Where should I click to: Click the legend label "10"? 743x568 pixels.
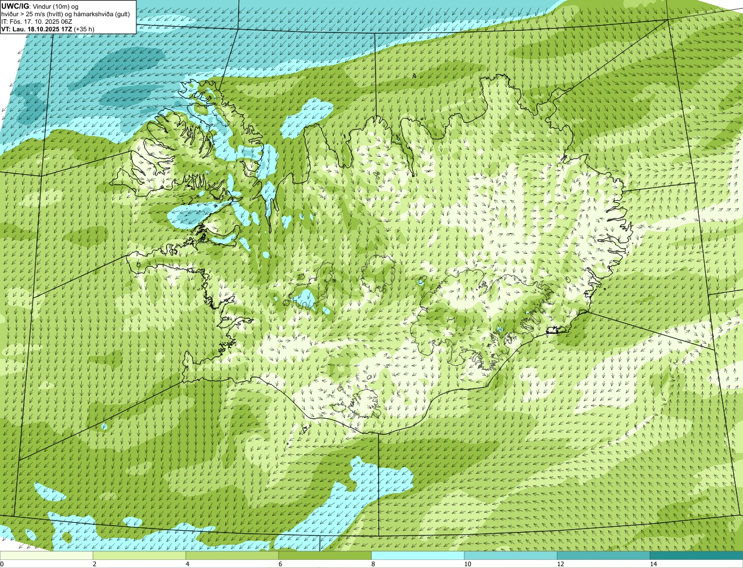467,564
